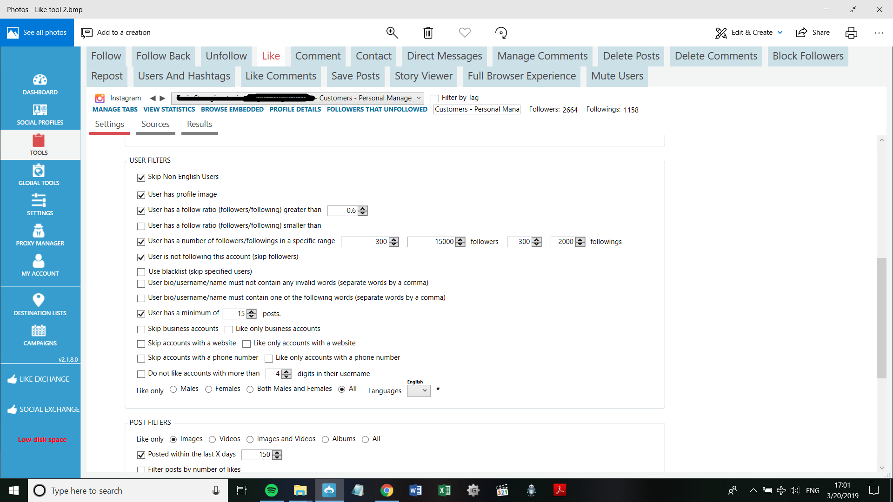Check Skip business accounts
The width and height of the screenshot is (893, 502).
(141, 330)
